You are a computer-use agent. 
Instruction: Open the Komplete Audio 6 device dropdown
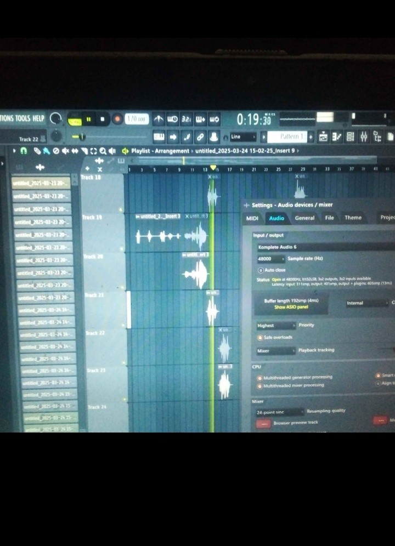(x=325, y=247)
